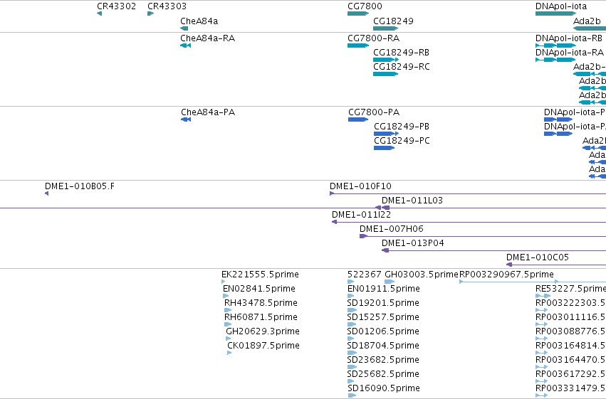Click the CG7800 gene label
This screenshot has height=399, width=606.
pyautogui.click(x=365, y=6)
